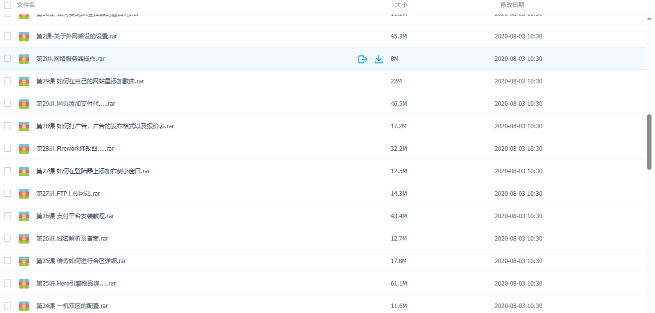Toggle the select-all checkbox in header
The image size is (655, 313).
pos(7,5)
